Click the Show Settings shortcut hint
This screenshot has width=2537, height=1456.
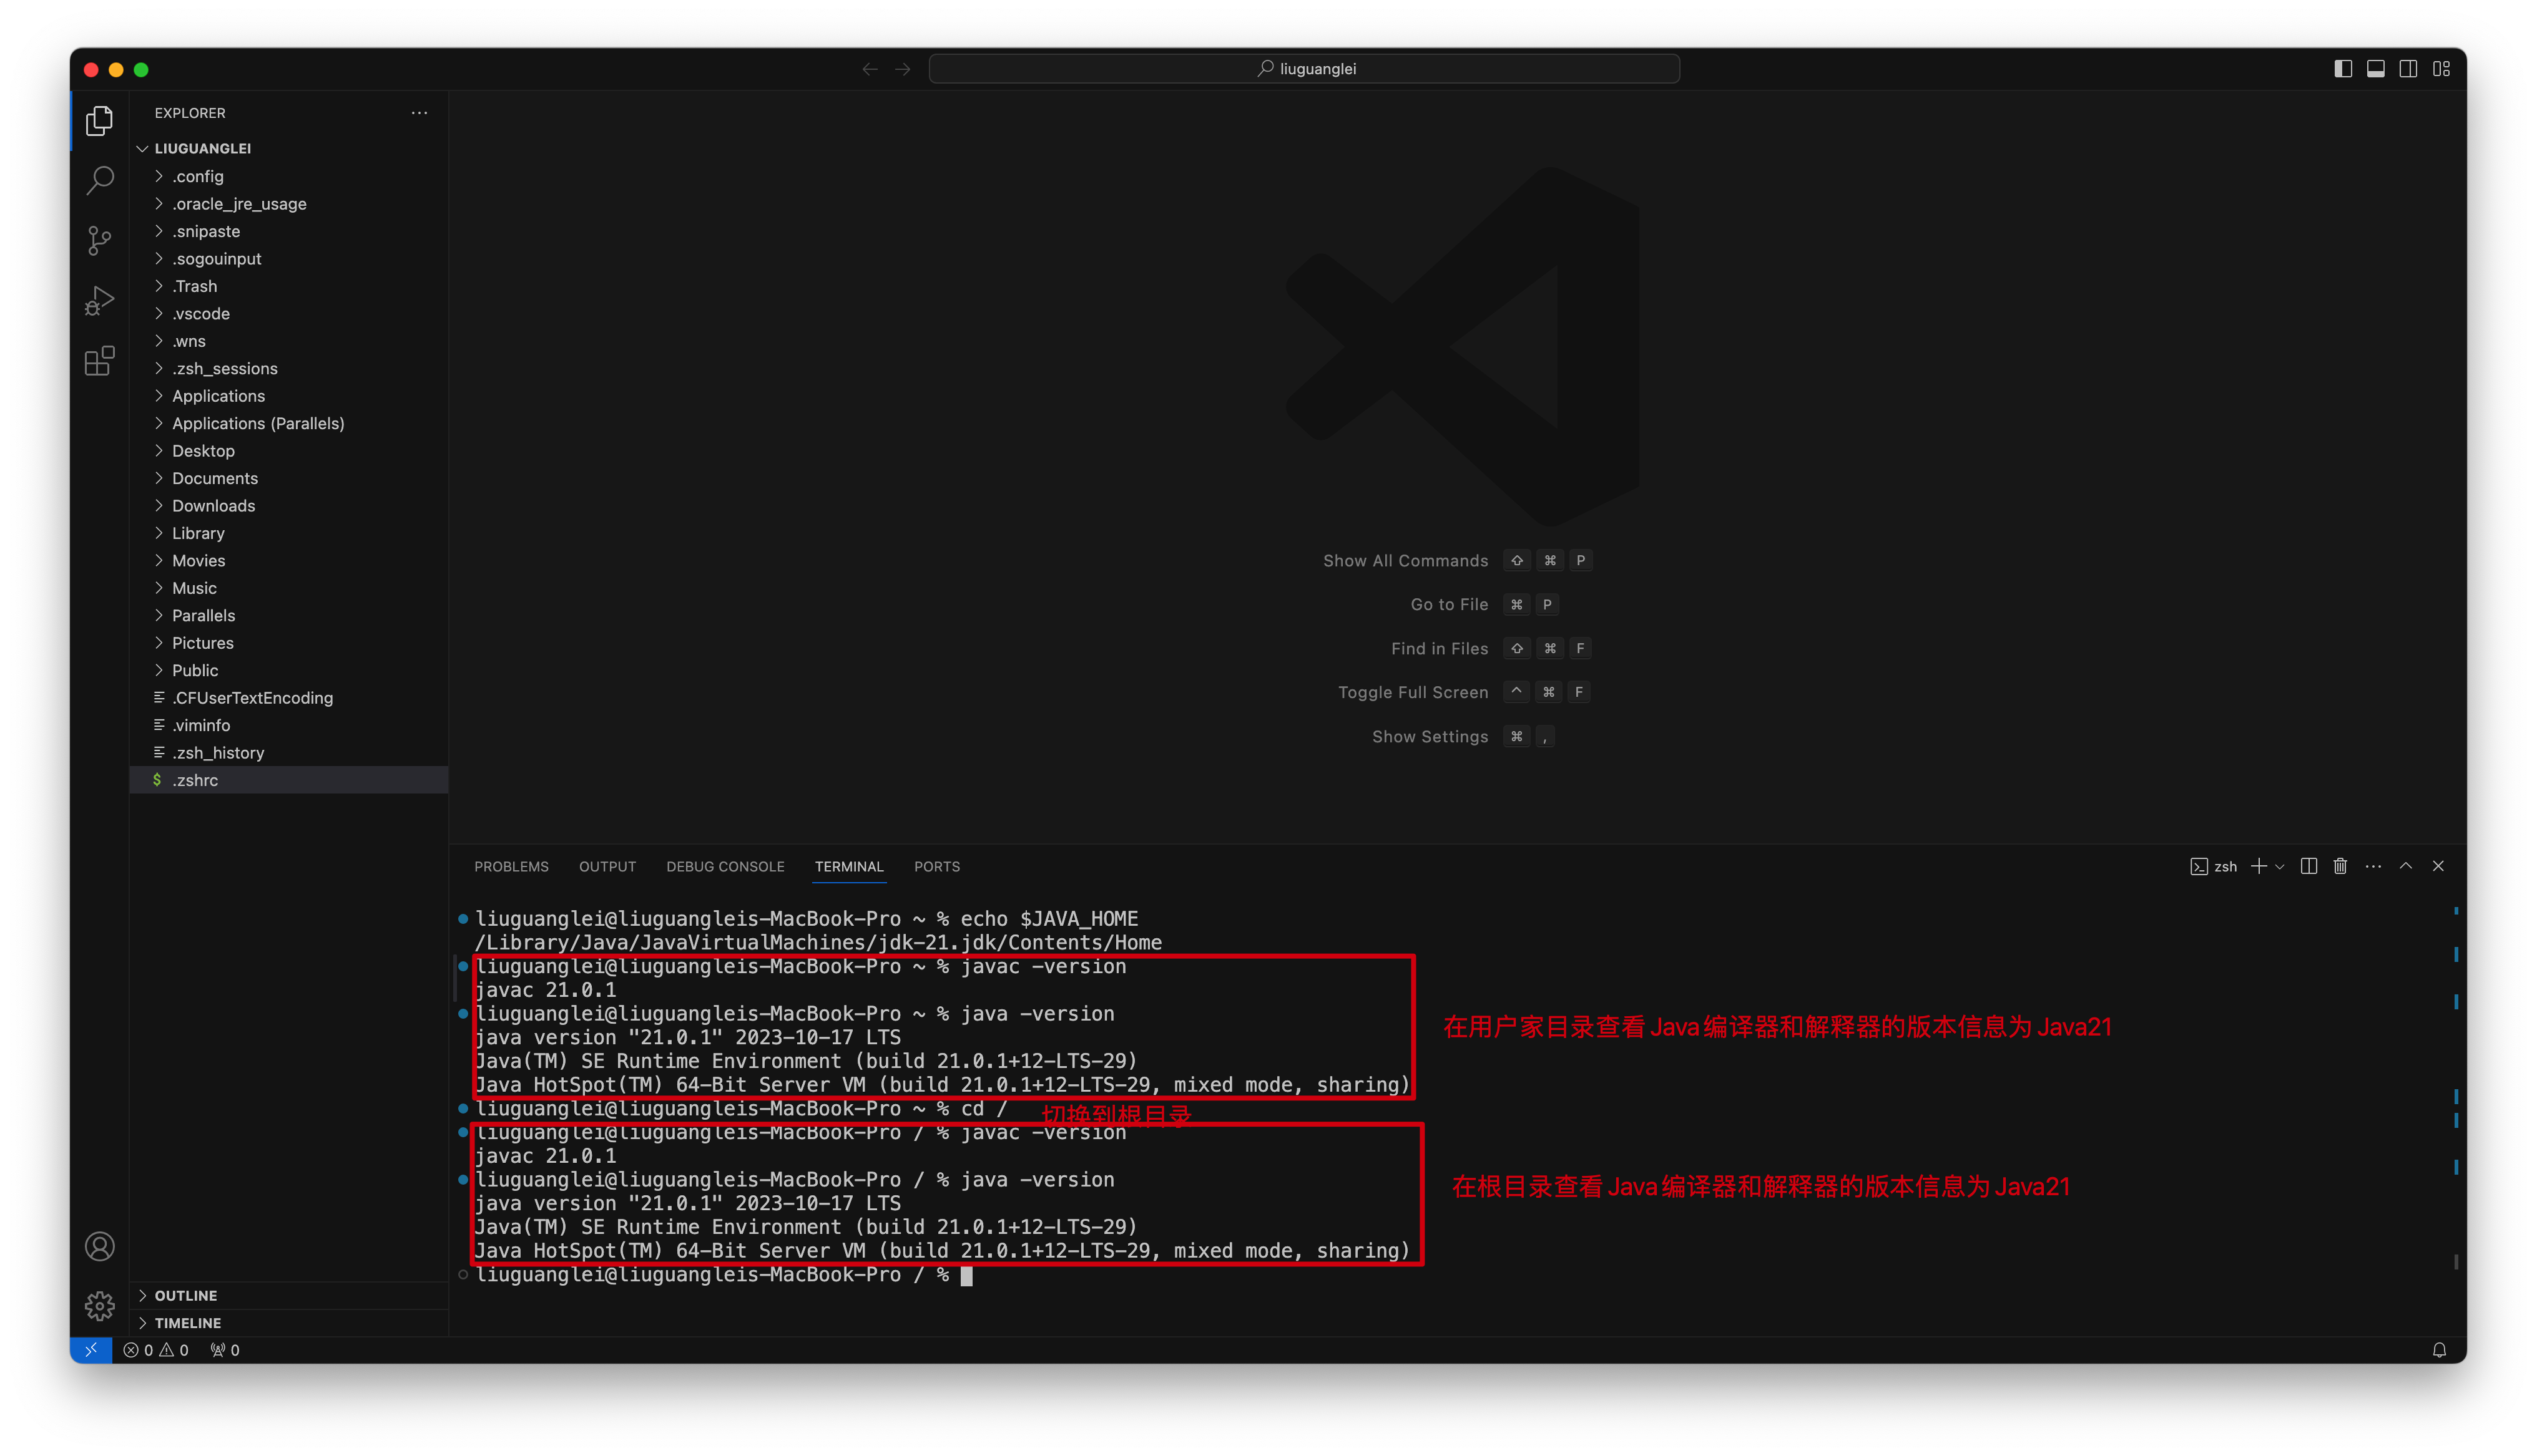1463,736
